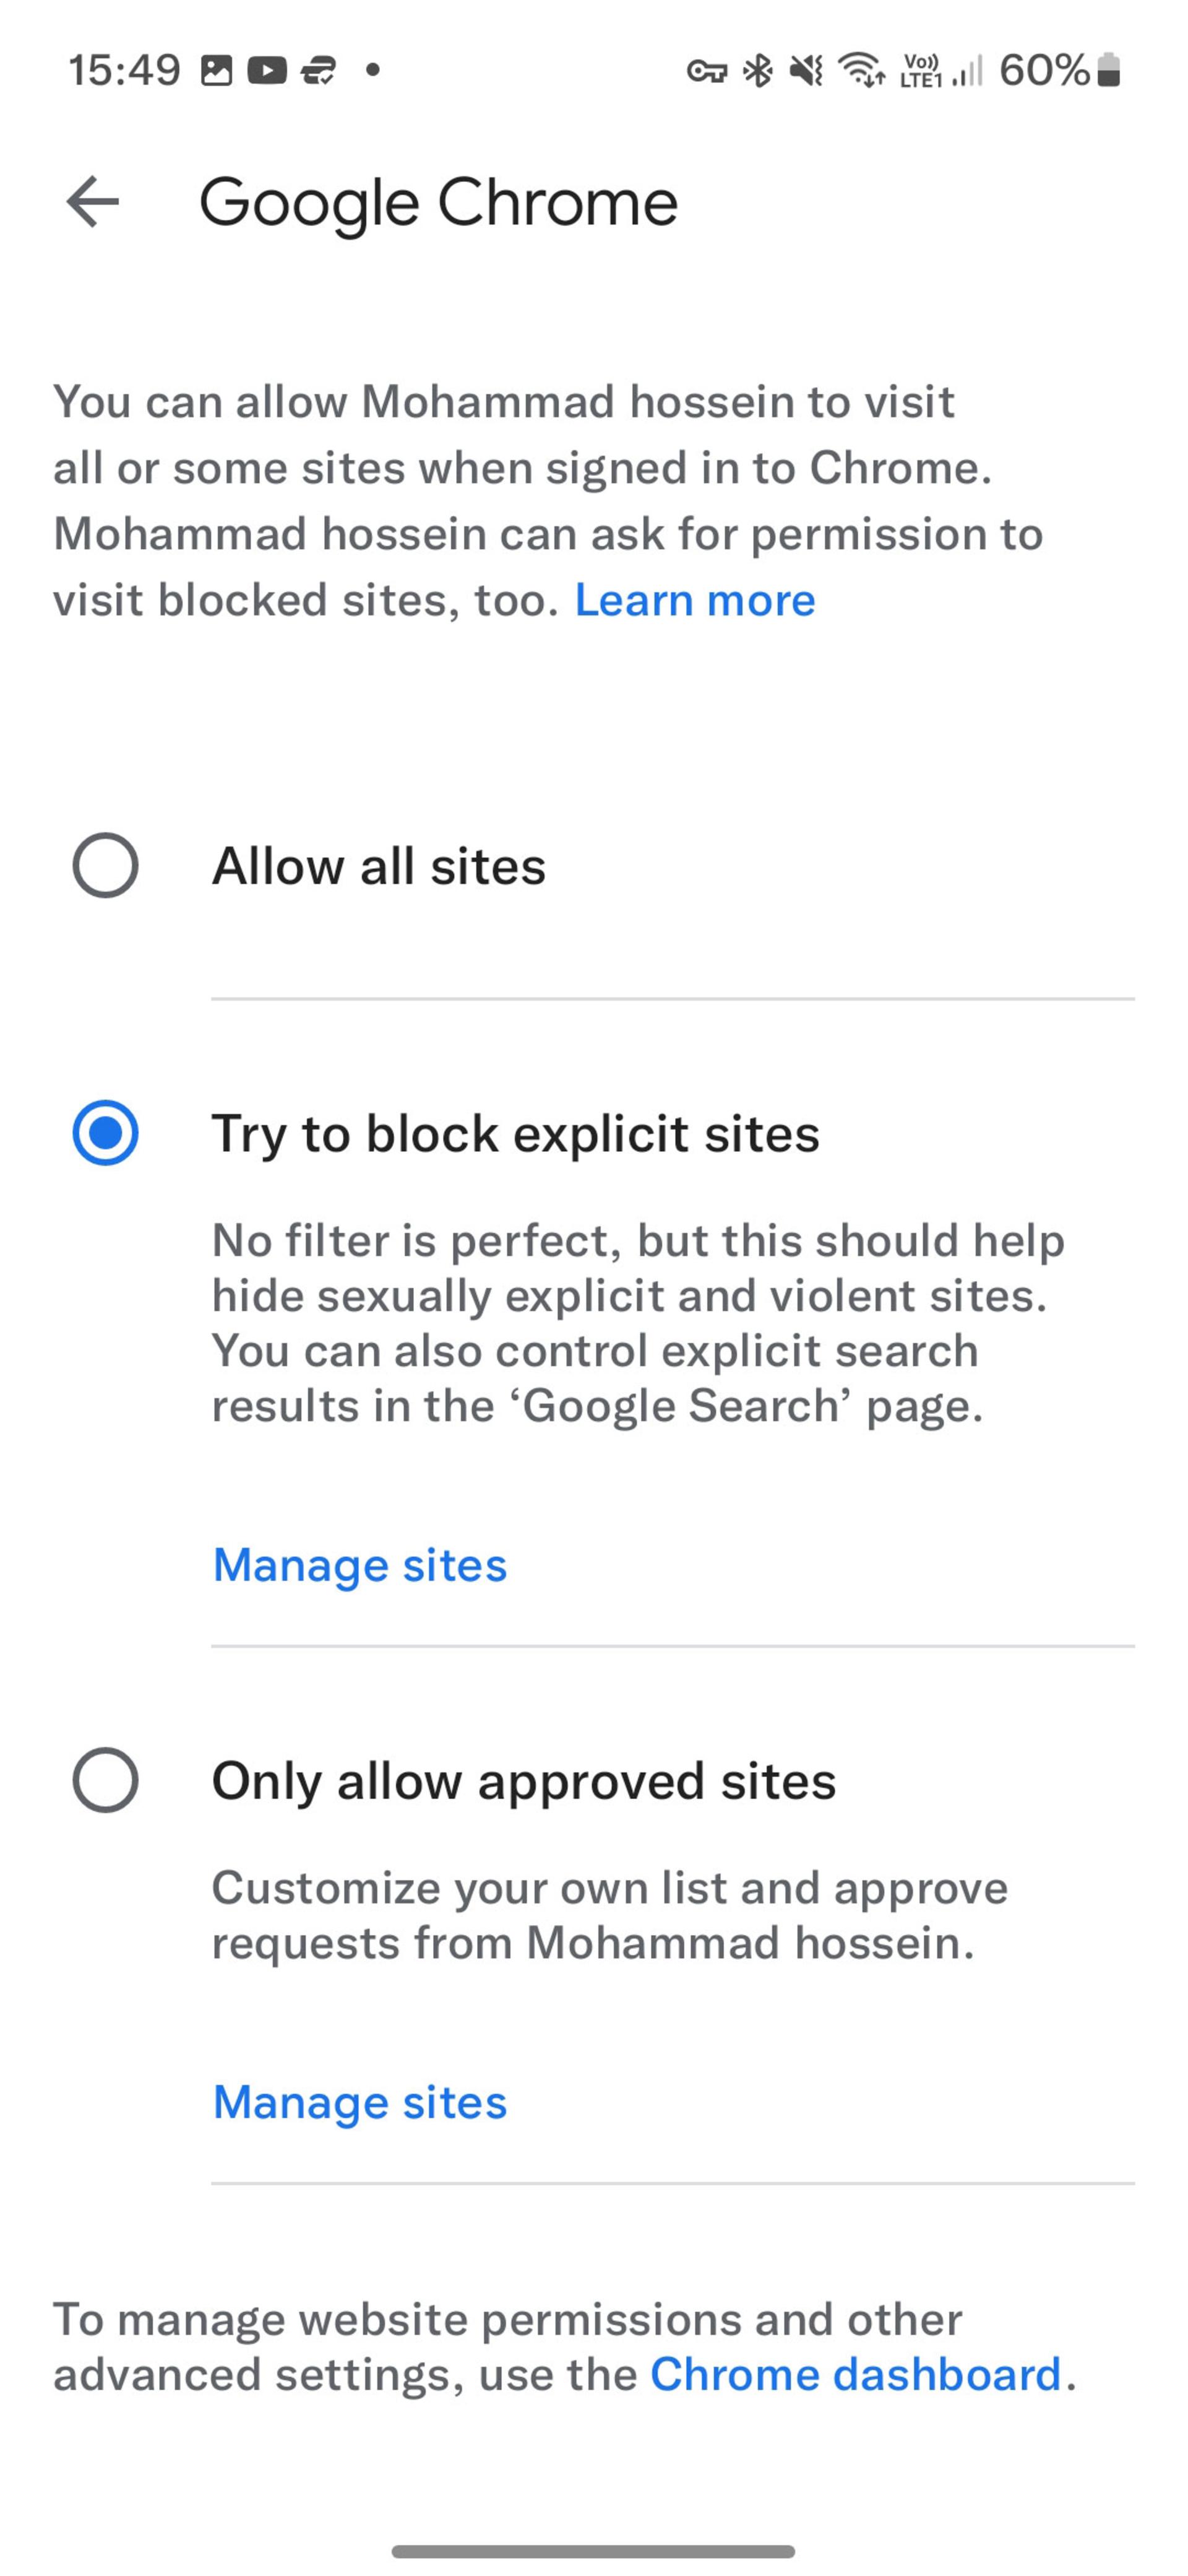Open the Learn more link
1188x2576 pixels.
pos(695,600)
